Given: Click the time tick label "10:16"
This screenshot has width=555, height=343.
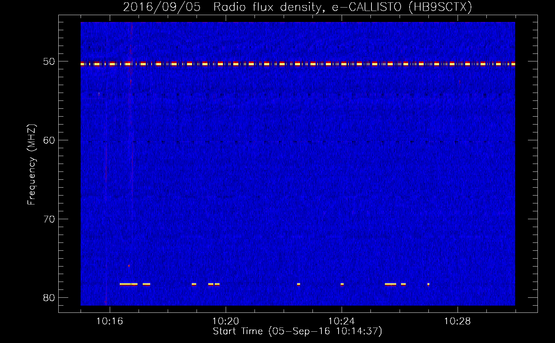Looking at the screenshot, I should (110, 321).
